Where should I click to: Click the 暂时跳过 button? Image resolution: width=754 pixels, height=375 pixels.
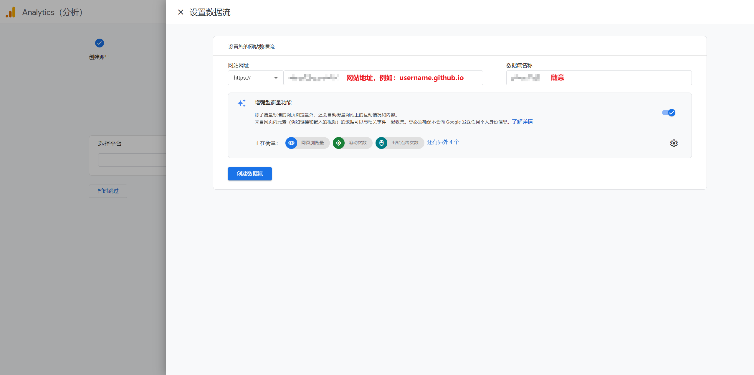(x=108, y=191)
